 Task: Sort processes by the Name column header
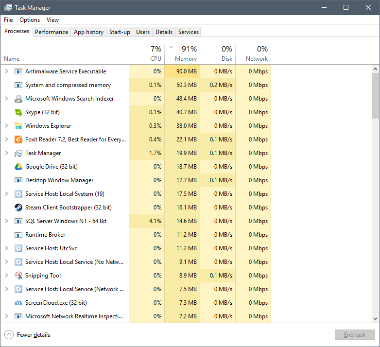tap(65, 54)
